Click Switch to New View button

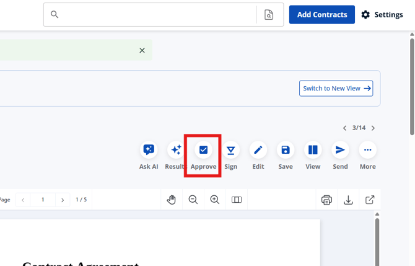point(337,88)
